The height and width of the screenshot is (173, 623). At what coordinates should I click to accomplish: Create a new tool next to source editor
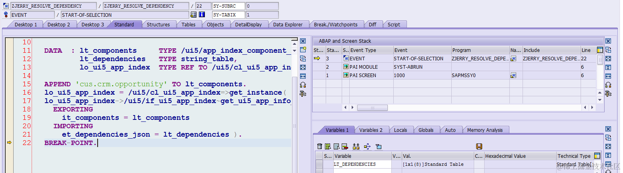coord(303,50)
